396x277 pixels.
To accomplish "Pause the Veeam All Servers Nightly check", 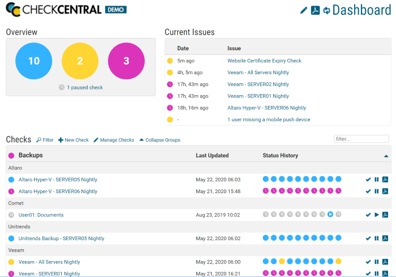I will [377, 262].
